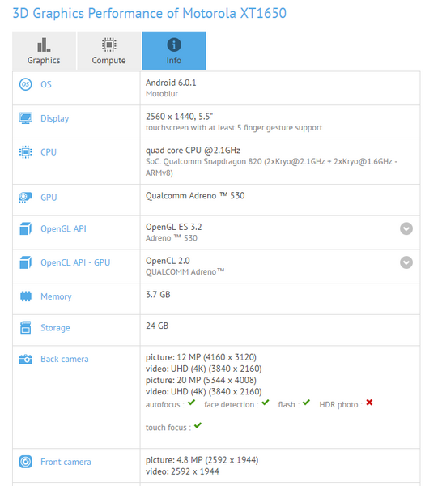Click the Back camera icon
This screenshot has width=425, height=486.
coord(25,359)
